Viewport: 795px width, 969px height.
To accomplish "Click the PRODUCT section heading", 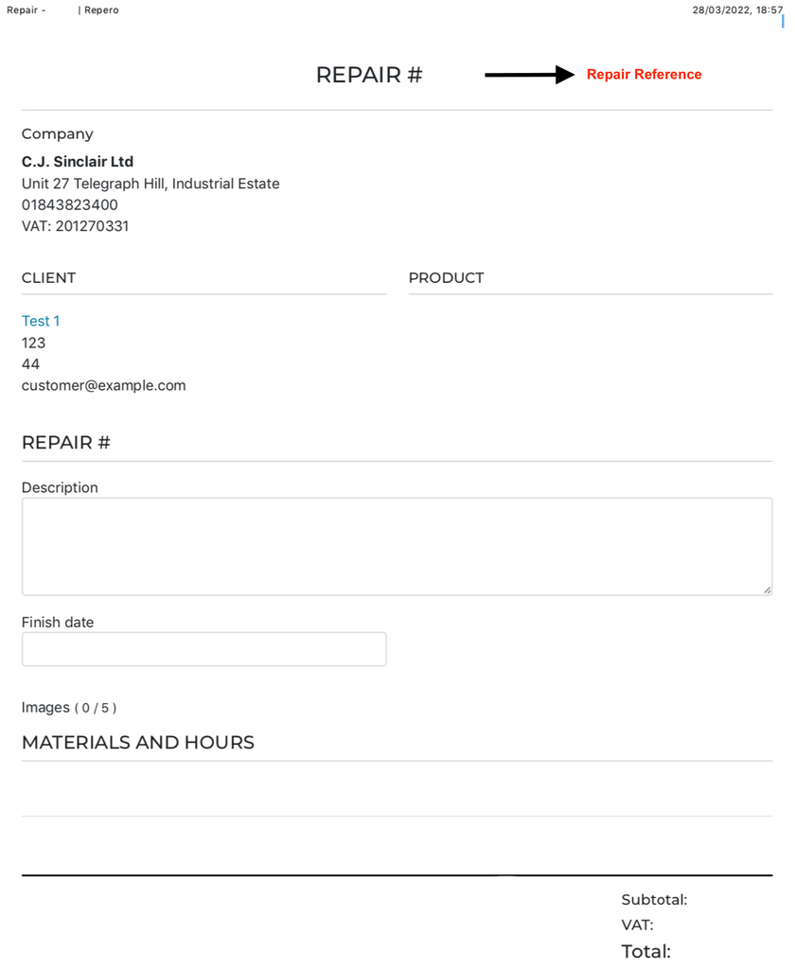I will (x=446, y=278).
